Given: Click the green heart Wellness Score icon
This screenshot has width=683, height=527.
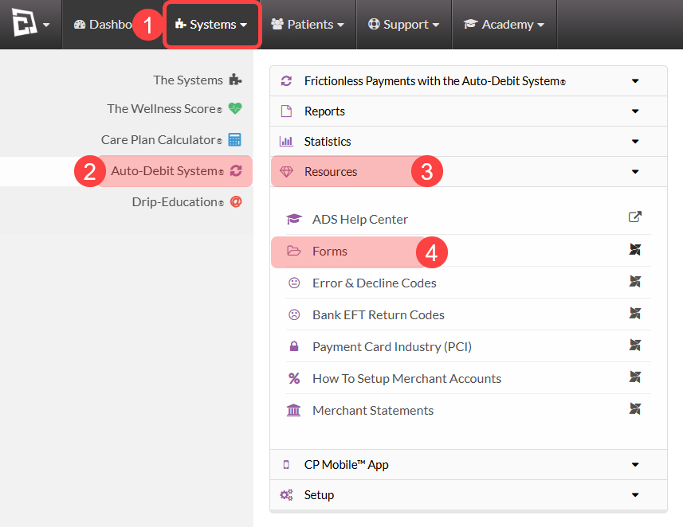Looking at the screenshot, I should coord(235,108).
